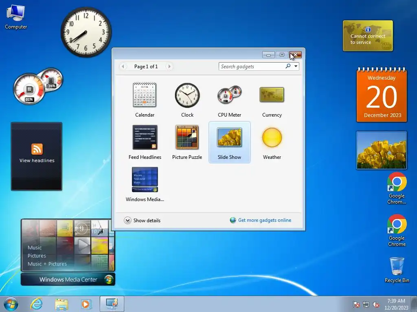Open Windows Media Player from the taskbar
The image size is (417, 312).
tap(86, 304)
